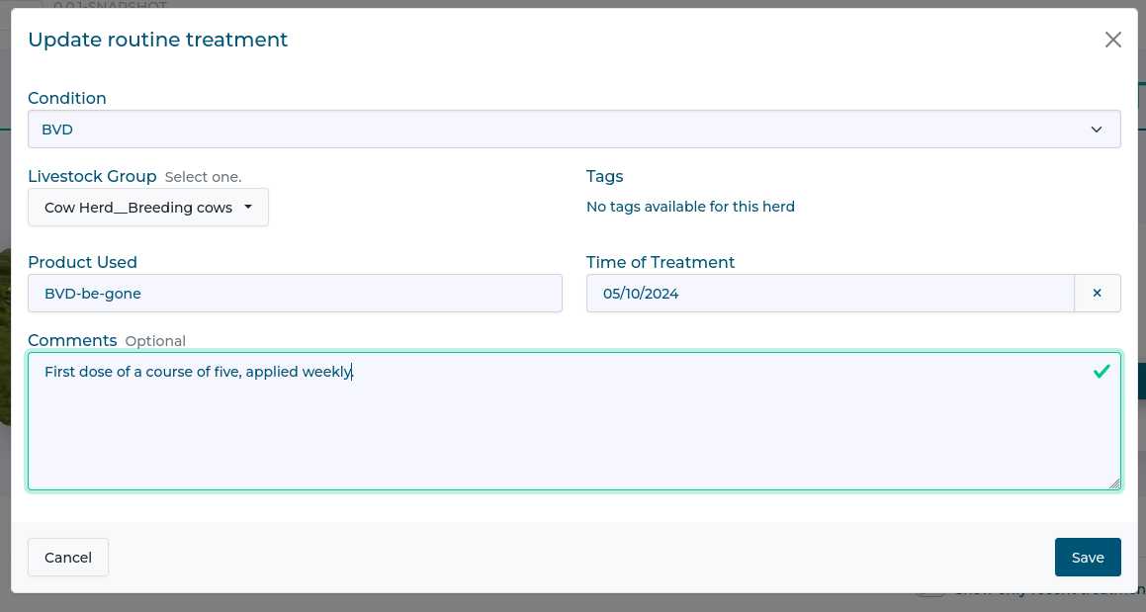Click the Comments label
The height and width of the screenshot is (612, 1146).
(x=72, y=340)
